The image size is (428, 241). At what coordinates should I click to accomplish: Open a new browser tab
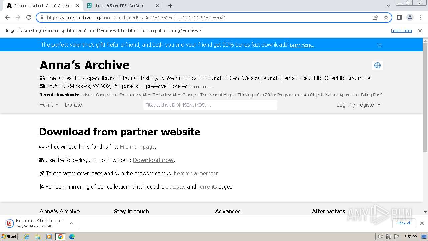point(170,6)
